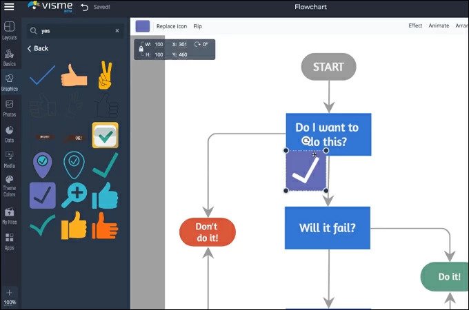Clear the search field with X
The image size is (469, 310).
tap(117, 31)
